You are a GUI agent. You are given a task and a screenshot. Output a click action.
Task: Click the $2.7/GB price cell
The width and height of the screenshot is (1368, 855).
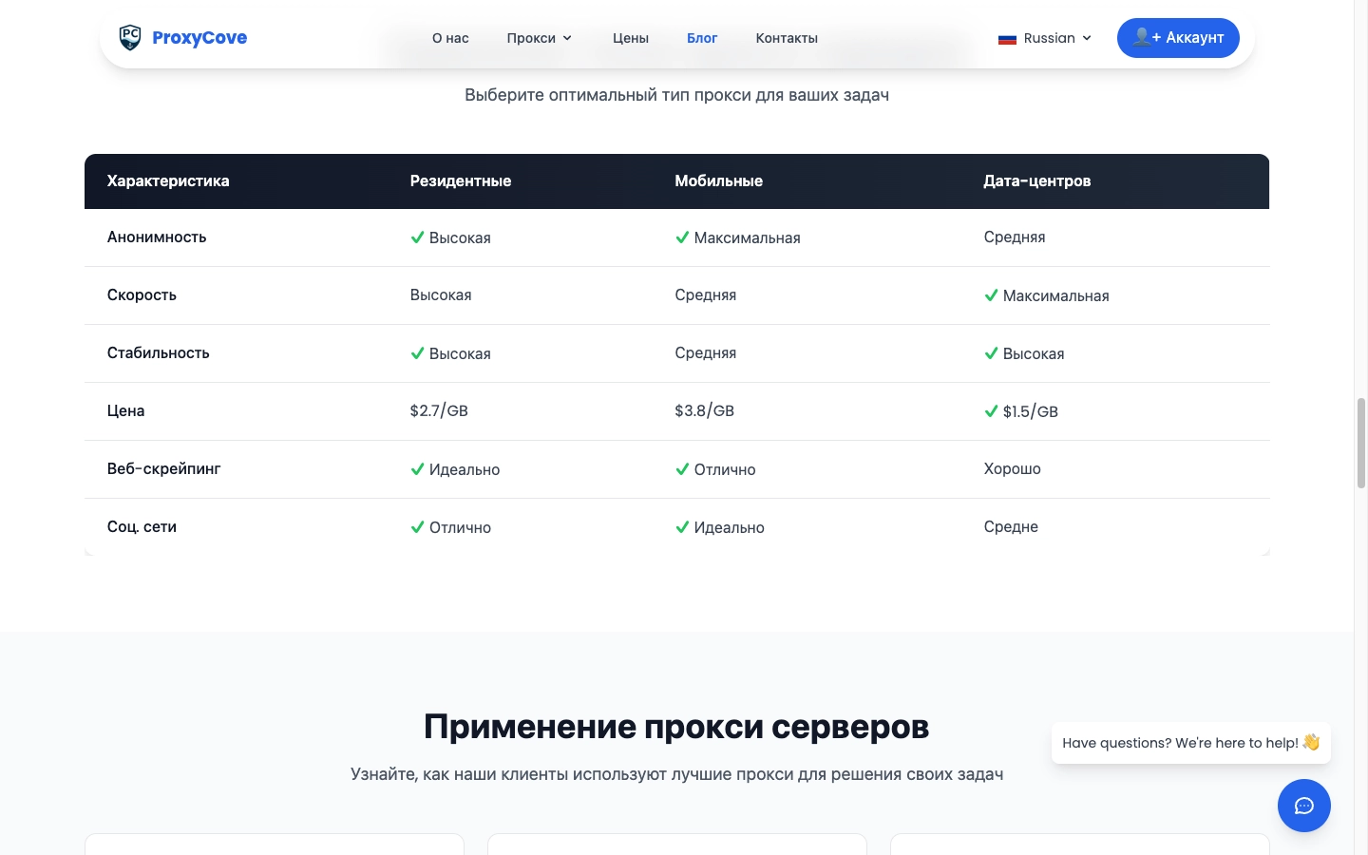click(x=439, y=410)
